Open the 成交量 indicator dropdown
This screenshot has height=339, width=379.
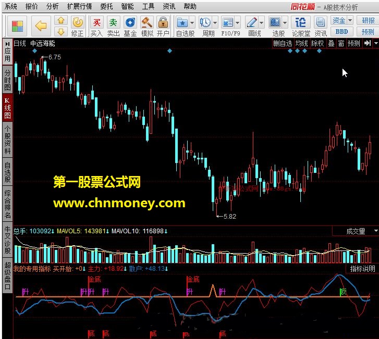[376, 231]
